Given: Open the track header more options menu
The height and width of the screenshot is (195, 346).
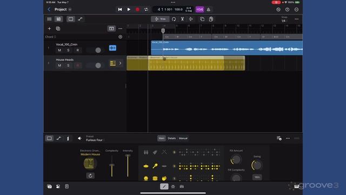Looking at the screenshot, I should [x=120, y=29].
